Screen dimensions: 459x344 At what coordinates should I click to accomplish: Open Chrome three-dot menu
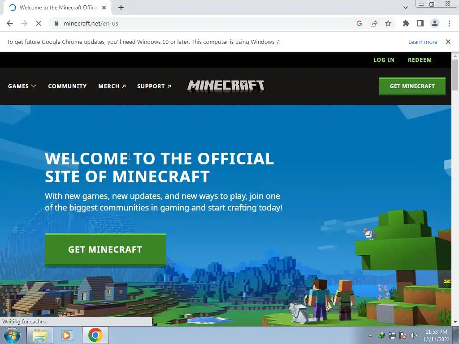[x=449, y=23]
